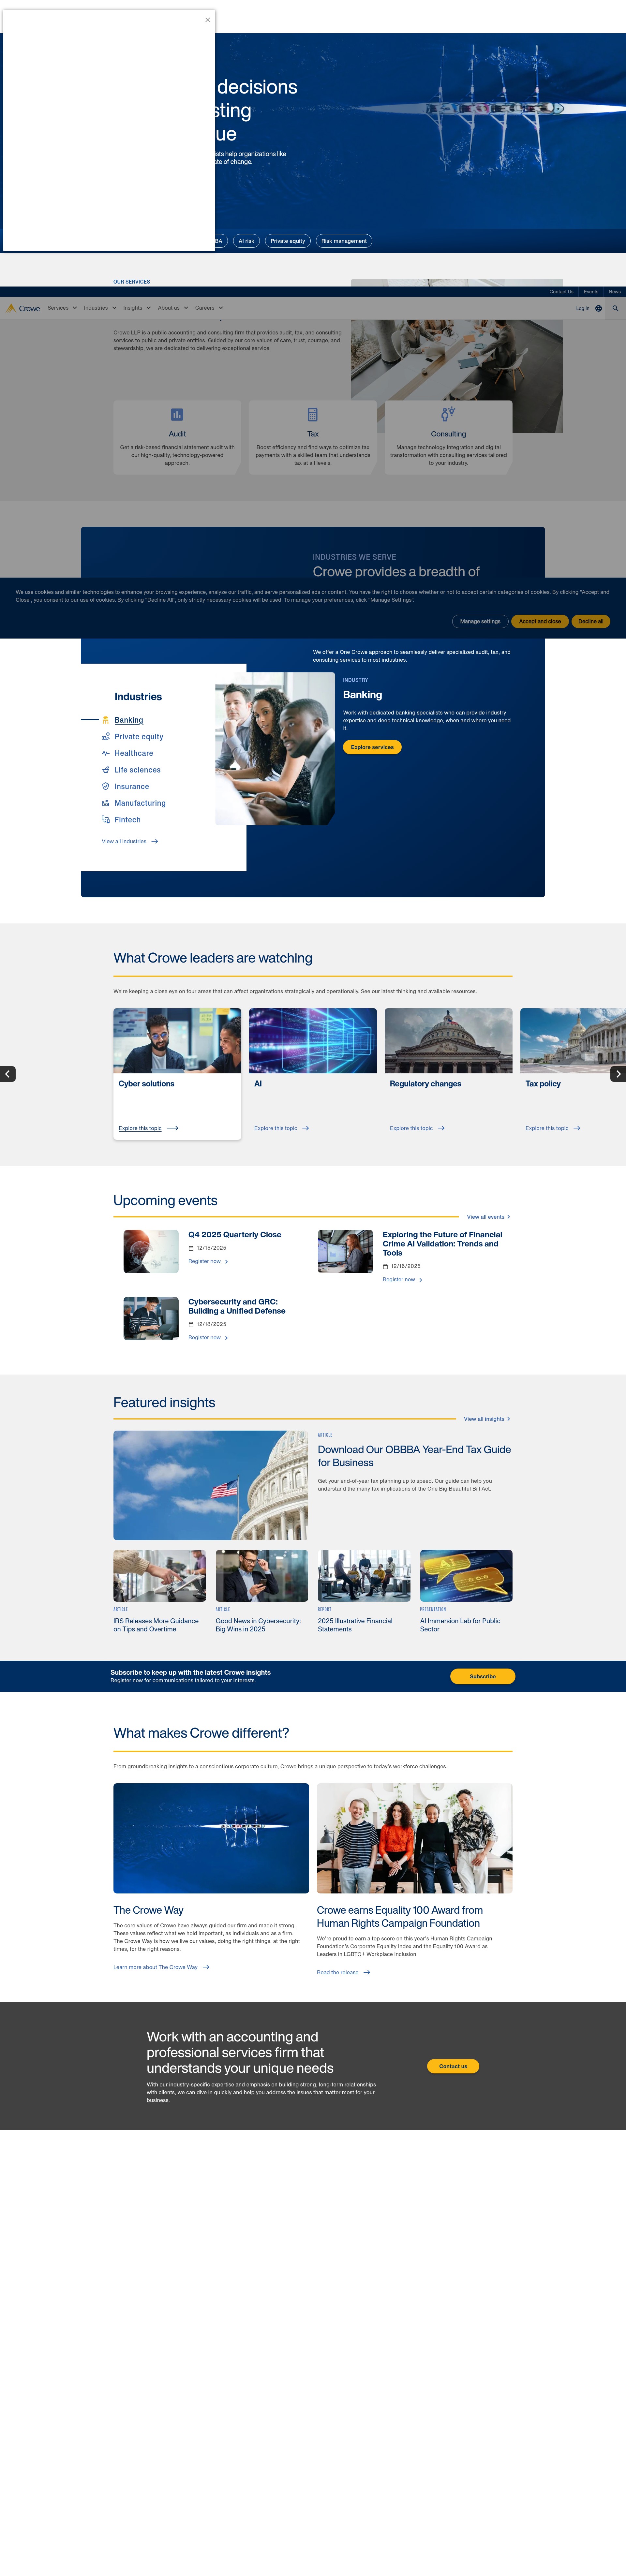Open the Services dropdown menu
This screenshot has width=626, height=2576.
62,308
